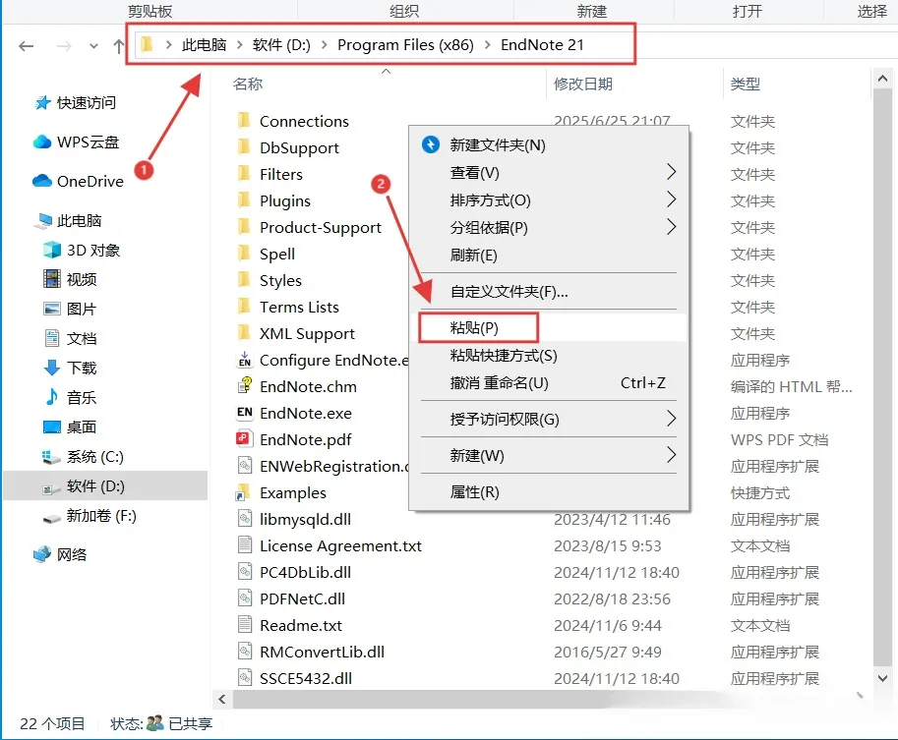Screen dimensions: 898x740
Task: Open 分组依据(P) submenu
Action: tap(550, 228)
